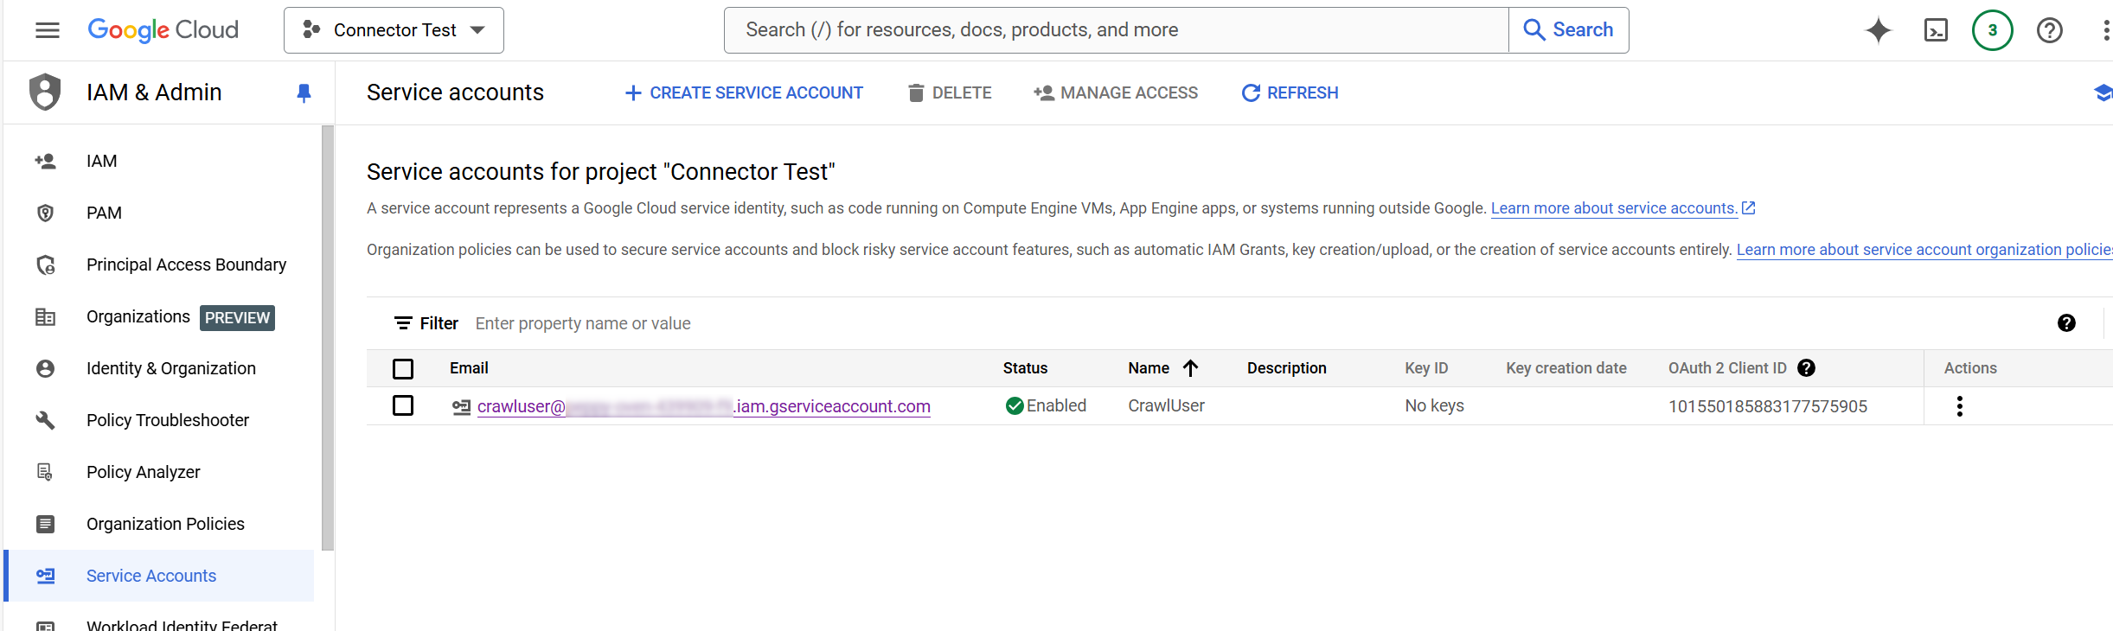
Task: Click the Principal Access Boundary icon
Action: [x=45, y=265]
